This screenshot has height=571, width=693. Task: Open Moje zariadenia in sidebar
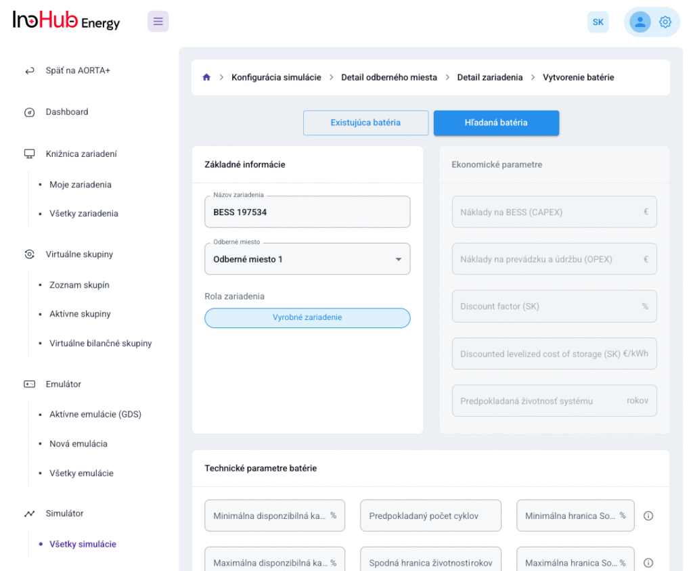(81, 185)
